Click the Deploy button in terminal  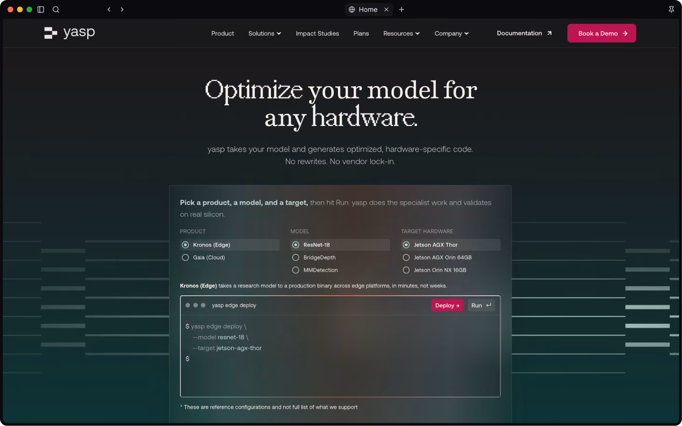point(447,306)
